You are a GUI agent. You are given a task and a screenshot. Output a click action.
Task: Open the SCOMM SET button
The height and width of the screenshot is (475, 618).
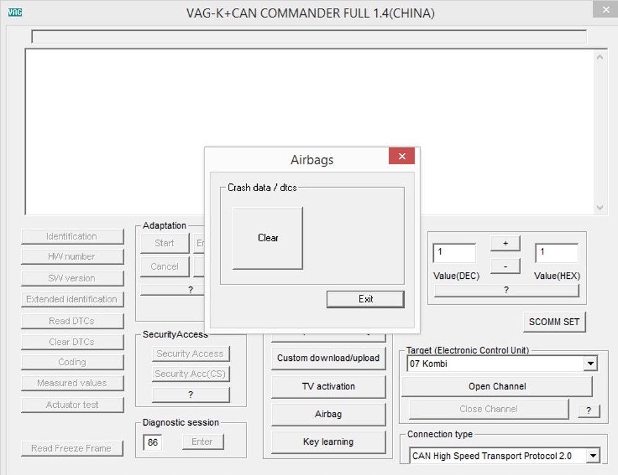point(554,322)
